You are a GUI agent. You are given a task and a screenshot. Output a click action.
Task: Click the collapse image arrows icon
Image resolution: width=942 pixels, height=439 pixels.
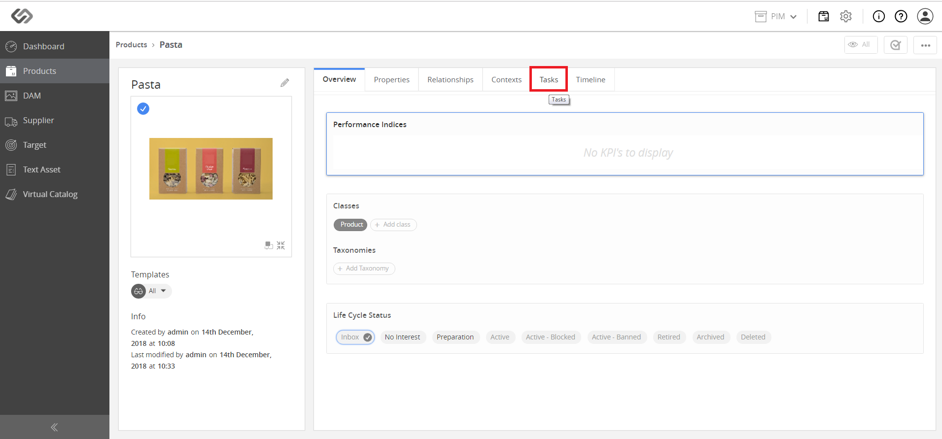(281, 245)
